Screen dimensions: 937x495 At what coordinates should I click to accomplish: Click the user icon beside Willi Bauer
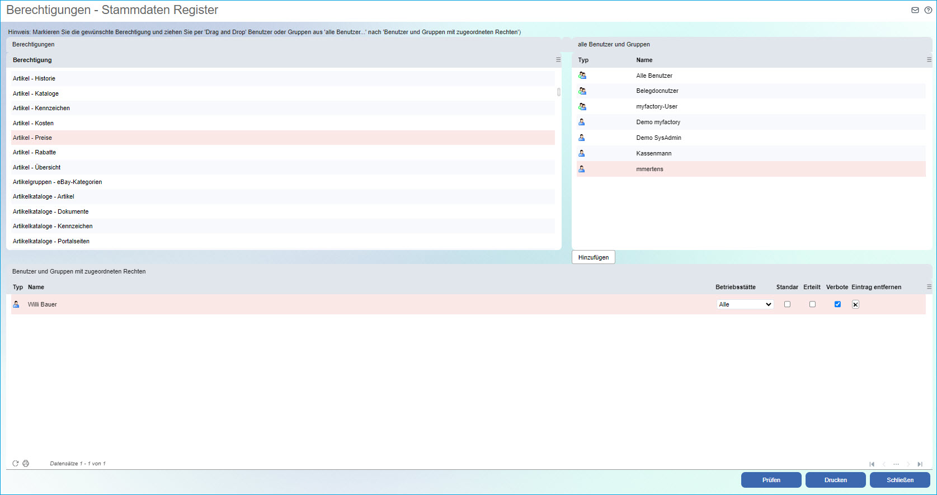[16, 304]
